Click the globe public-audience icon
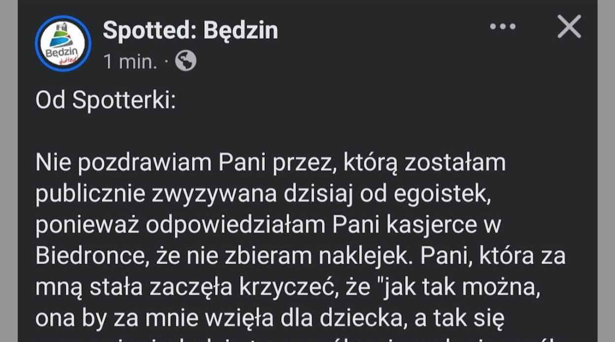 (x=186, y=61)
